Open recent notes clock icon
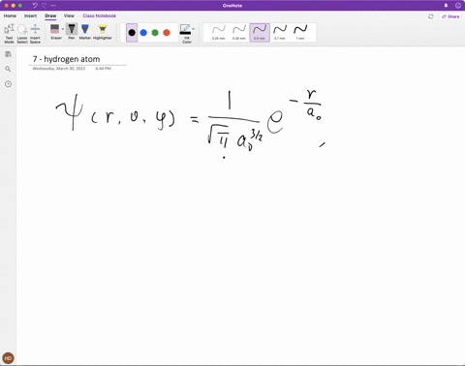465x366 pixels. [x=8, y=84]
